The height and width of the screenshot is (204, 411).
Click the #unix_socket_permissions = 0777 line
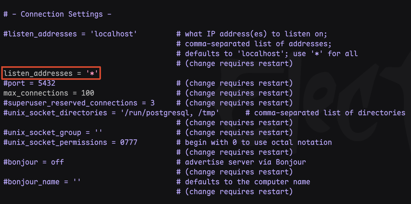point(70,142)
